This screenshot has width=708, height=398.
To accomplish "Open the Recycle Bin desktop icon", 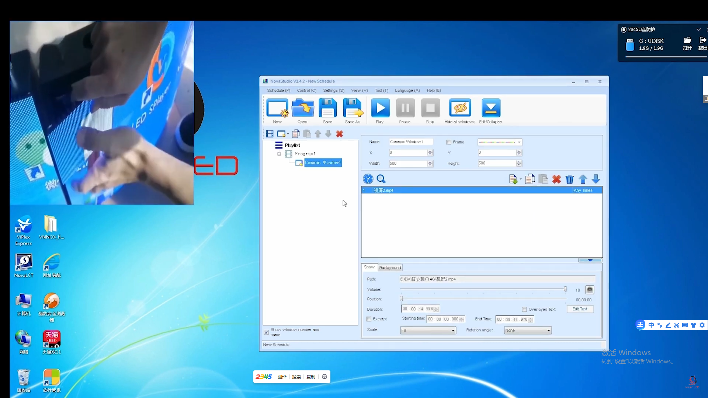I will (24, 381).
